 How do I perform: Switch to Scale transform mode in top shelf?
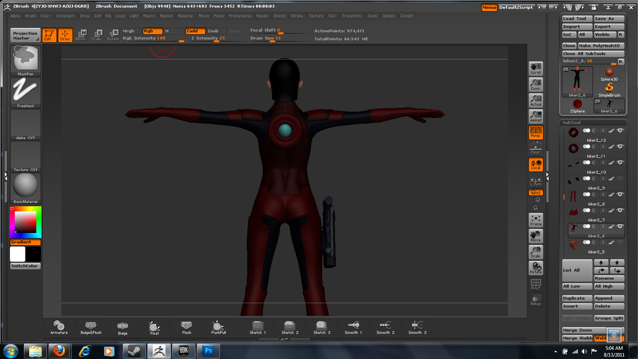coord(96,35)
